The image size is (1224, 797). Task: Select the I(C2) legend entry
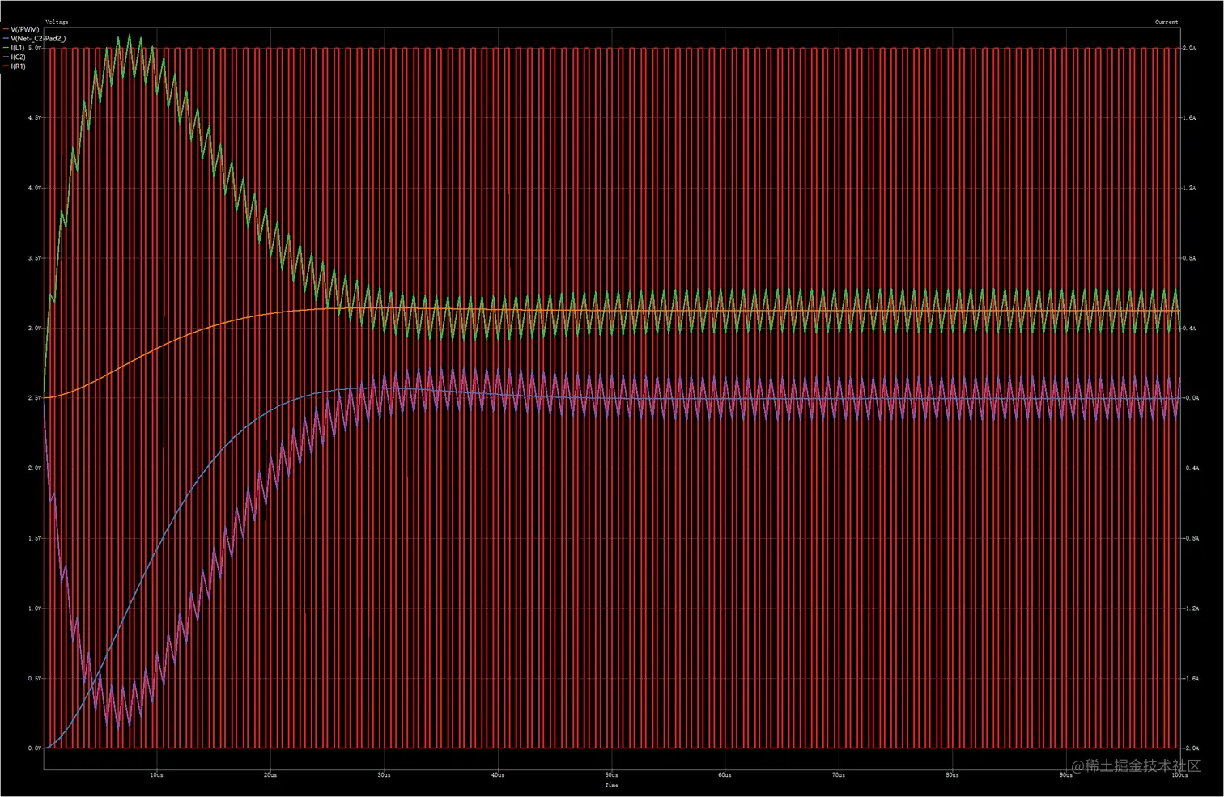[x=15, y=57]
